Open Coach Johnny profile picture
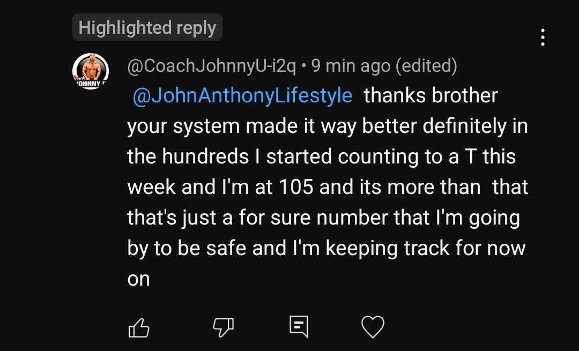This screenshot has height=351, width=579. pos(91,71)
